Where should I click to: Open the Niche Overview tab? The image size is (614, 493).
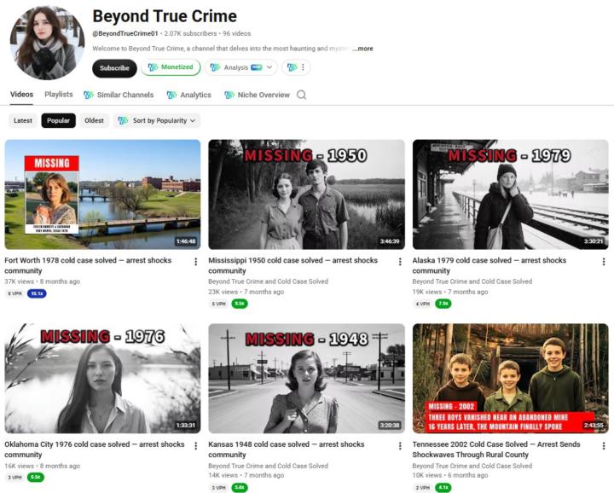click(257, 95)
